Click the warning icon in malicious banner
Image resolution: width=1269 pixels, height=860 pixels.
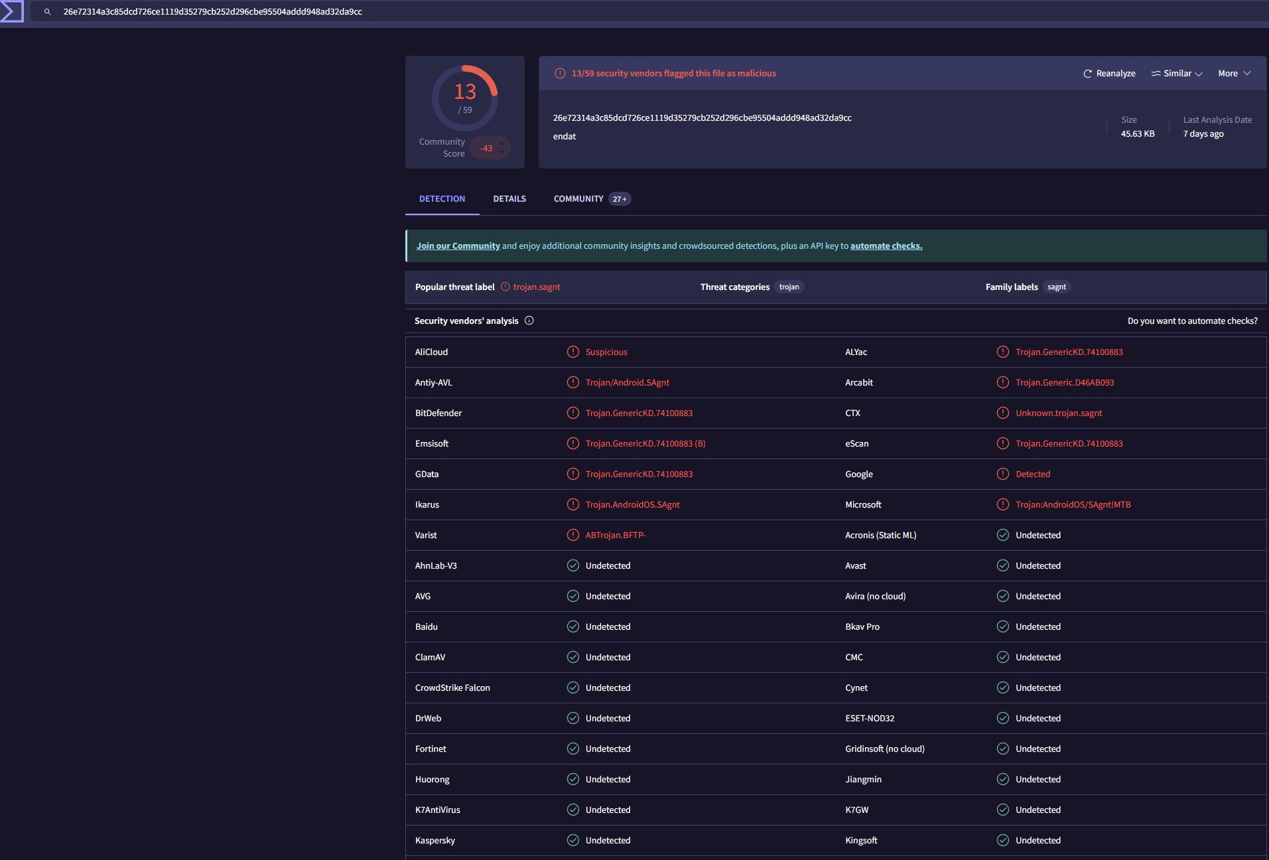[x=560, y=74]
